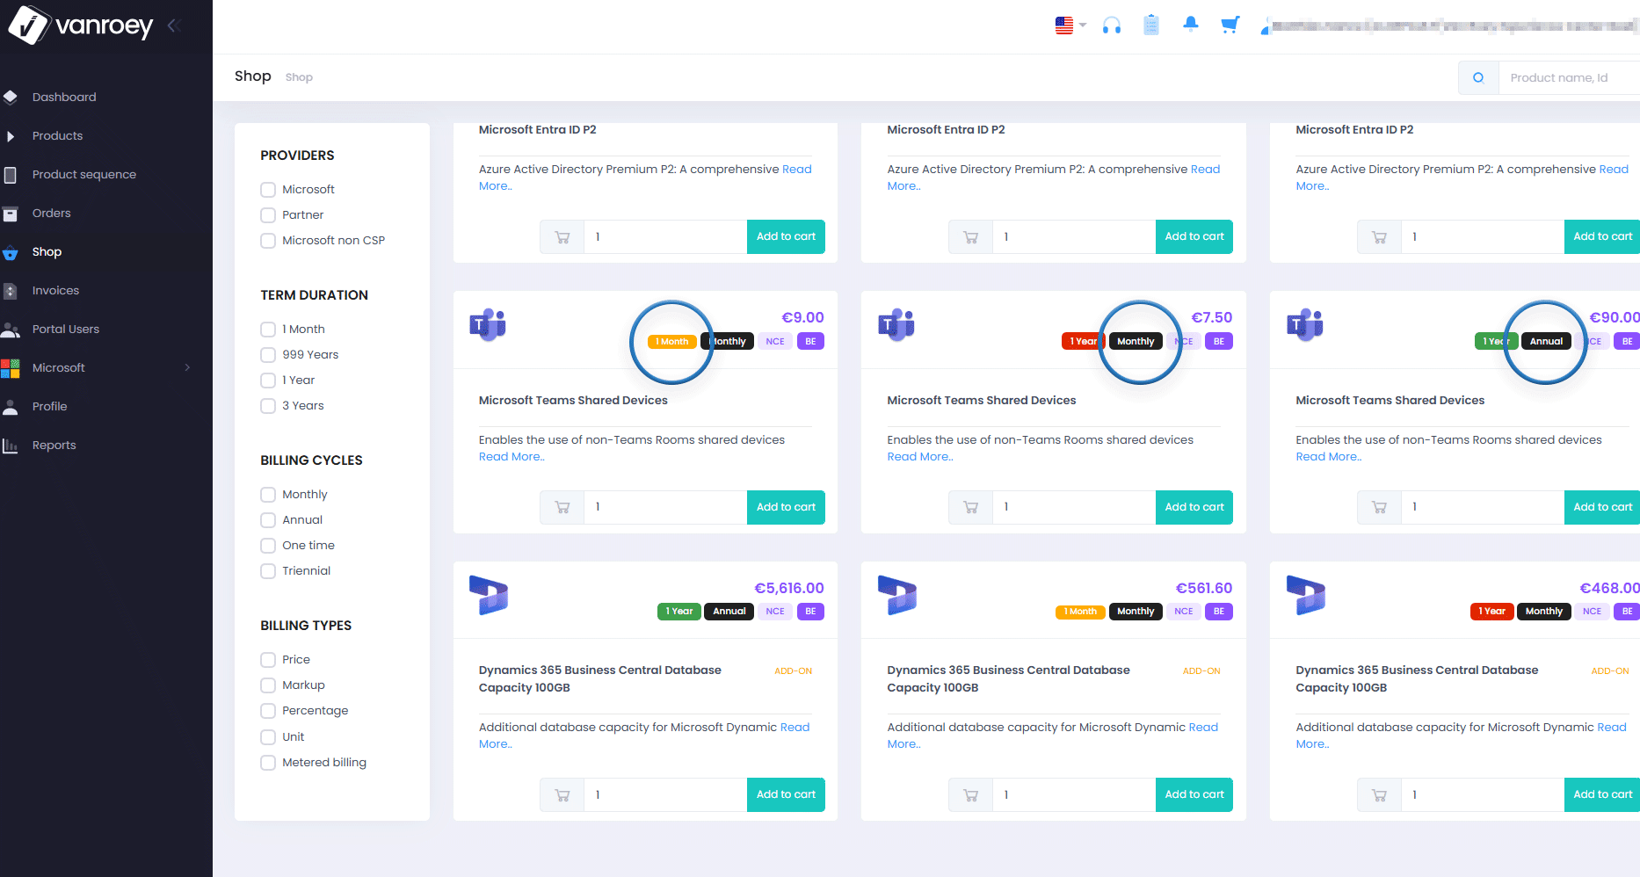
Task: Check the Price billing type
Action: [x=268, y=660]
